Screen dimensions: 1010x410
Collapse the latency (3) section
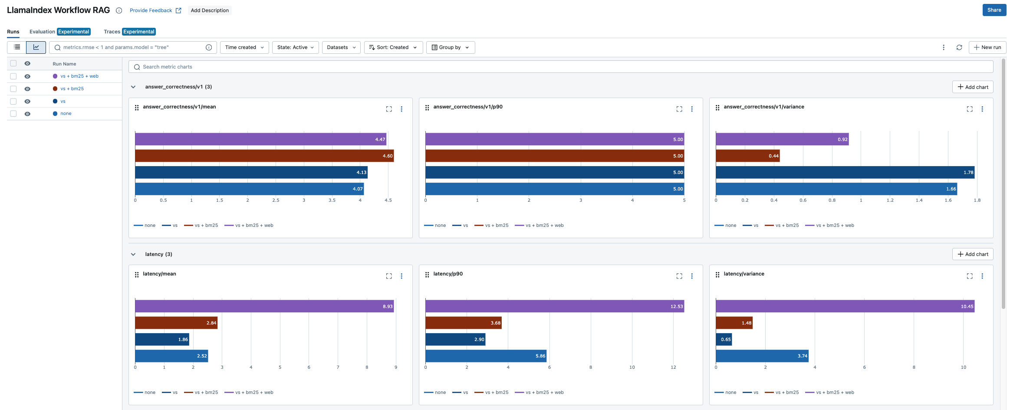tap(133, 254)
